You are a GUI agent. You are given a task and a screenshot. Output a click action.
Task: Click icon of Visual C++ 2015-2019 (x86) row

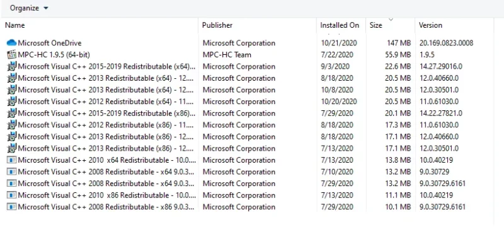pos(11,113)
